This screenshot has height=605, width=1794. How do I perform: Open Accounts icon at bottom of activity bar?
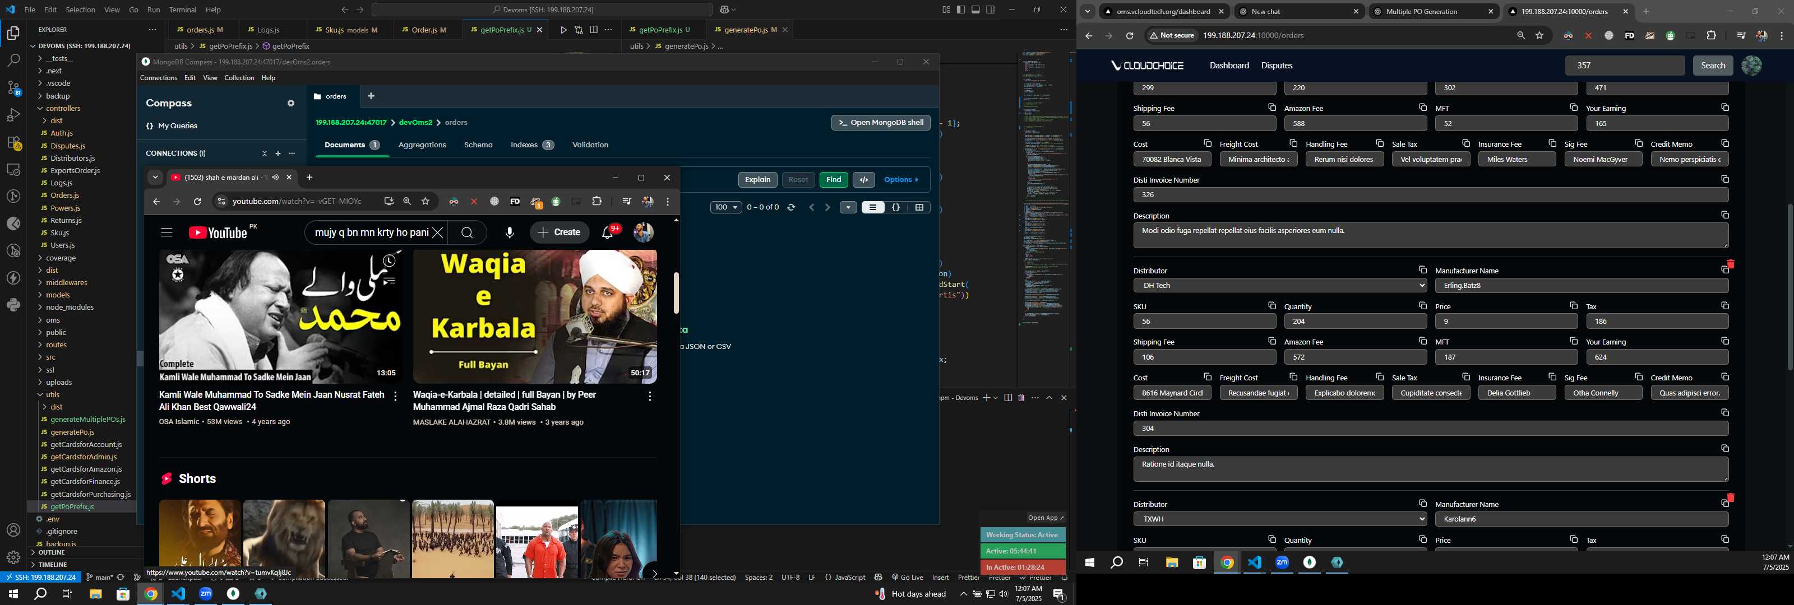pos(13,530)
